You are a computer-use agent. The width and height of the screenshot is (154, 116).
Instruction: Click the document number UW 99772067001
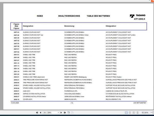pyautogui.click(x=140, y=103)
